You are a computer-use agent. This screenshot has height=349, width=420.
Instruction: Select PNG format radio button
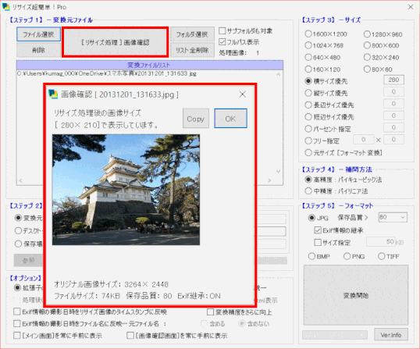(347, 256)
